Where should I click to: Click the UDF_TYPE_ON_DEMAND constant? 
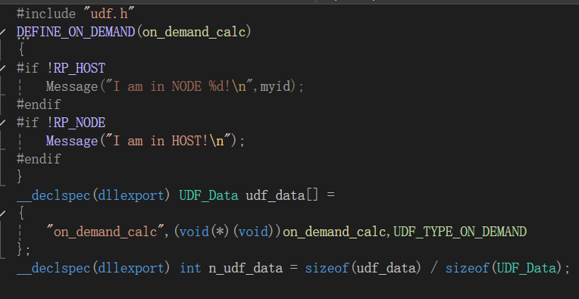pyautogui.click(x=460, y=232)
